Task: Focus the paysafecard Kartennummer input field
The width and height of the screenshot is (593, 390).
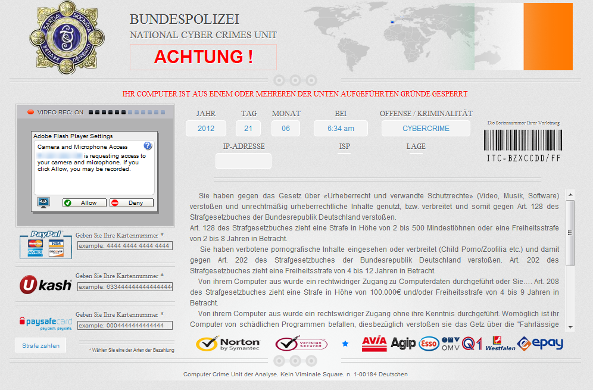Action: point(125,325)
